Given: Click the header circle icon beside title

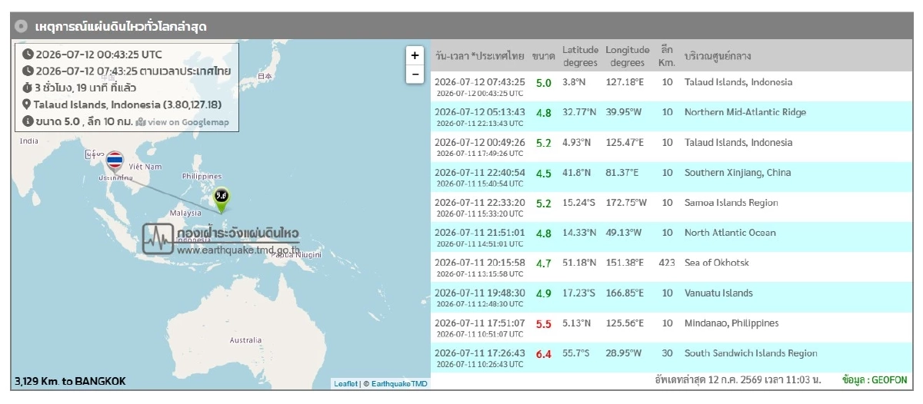Looking at the screenshot, I should click(22, 26).
